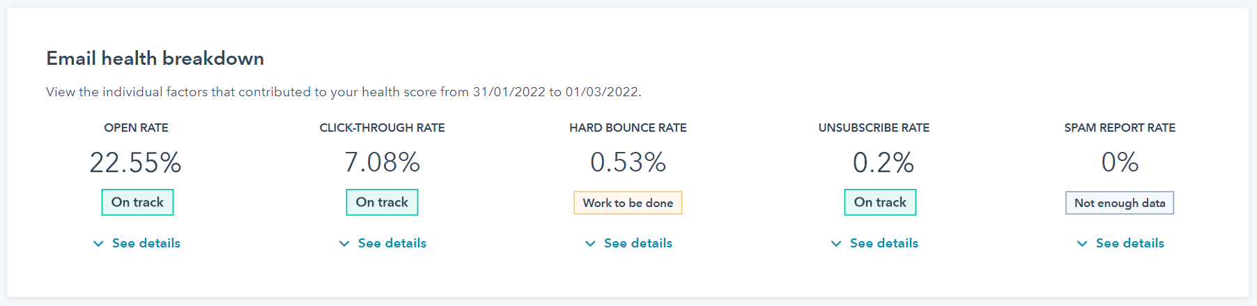
Task: Click On track badge under Unsubscribe Rate
Action: [880, 202]
